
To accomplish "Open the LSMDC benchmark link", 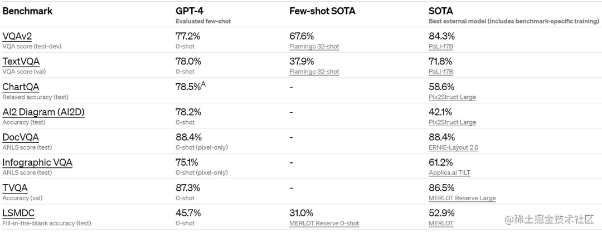I will point(18,213).
